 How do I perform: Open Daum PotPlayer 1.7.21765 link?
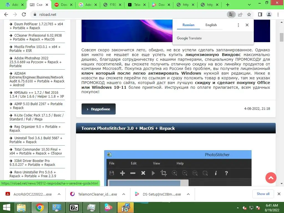37,26
